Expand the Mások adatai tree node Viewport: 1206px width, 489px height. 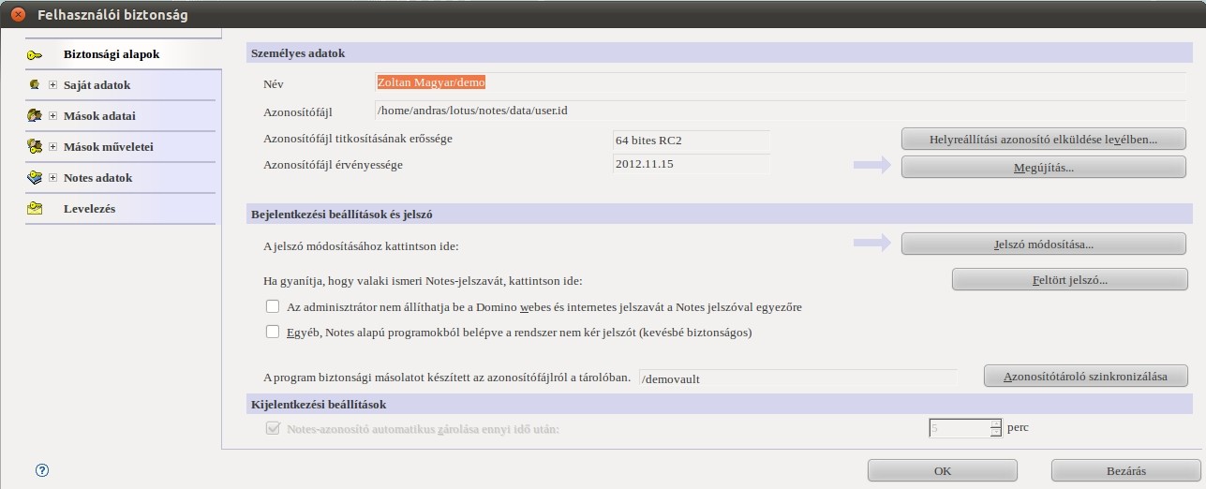(x=53, y=116)
